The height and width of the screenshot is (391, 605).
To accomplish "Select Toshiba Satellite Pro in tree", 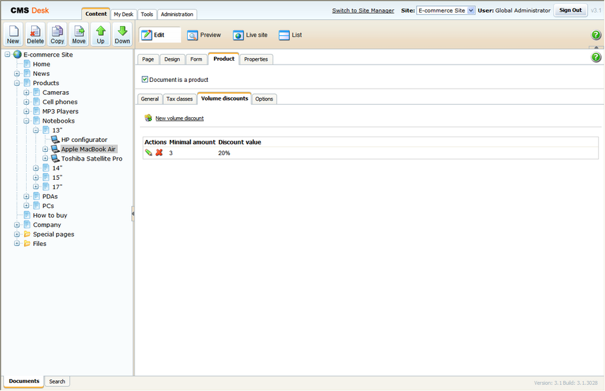I will pyautogui.click(x=91, y=159).
